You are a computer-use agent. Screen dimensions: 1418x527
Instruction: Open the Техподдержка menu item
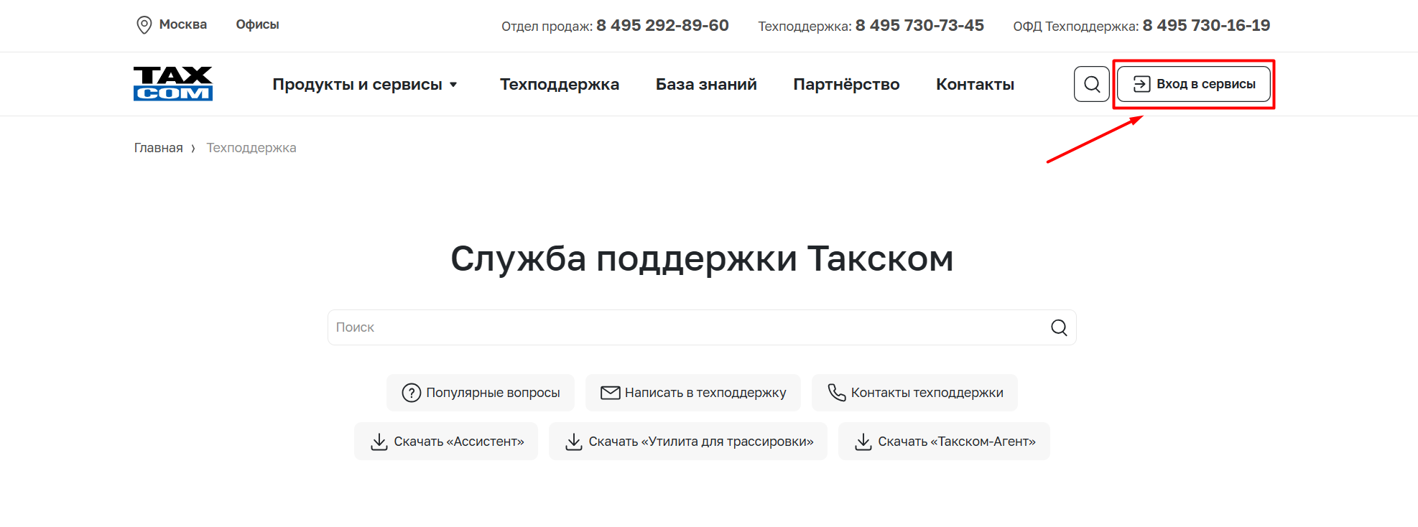[x=560, y=84]
